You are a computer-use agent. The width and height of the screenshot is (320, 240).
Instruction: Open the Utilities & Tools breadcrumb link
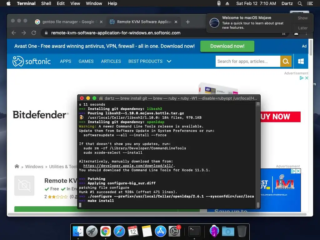point(63,167)
